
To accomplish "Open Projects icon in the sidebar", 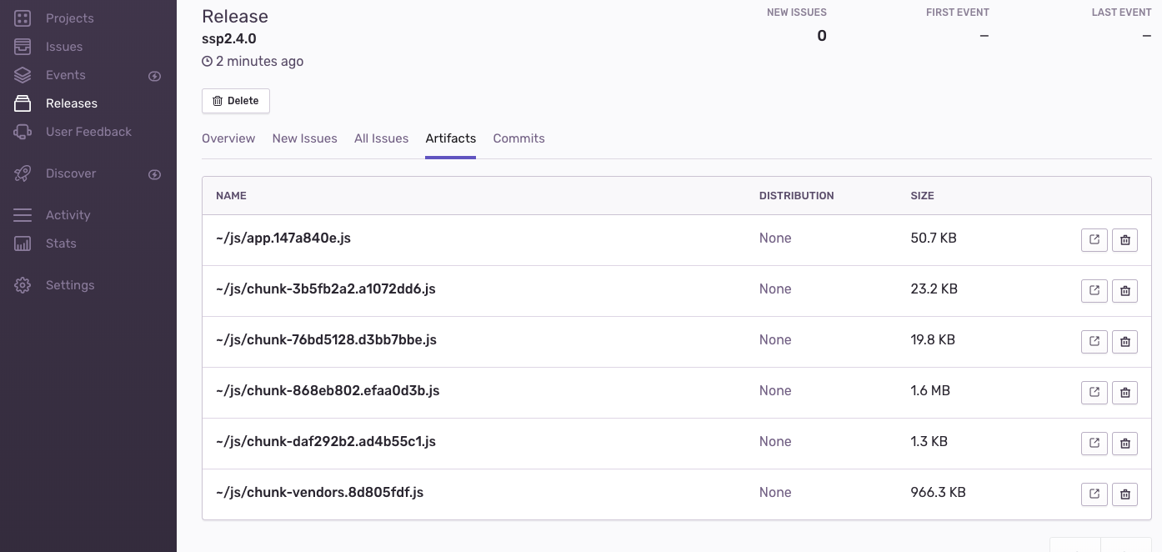I will 23,18.
